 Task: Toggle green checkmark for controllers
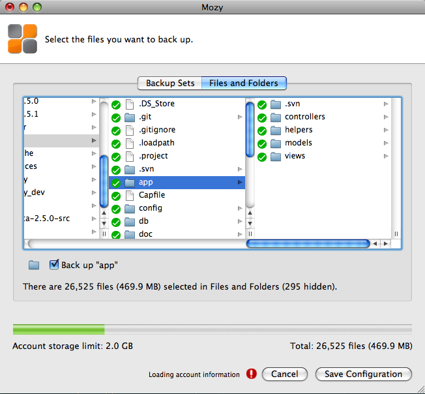[262, 117]
